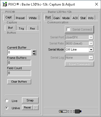
Task: Open the Trig capture tab
Action: pos(21,28)
